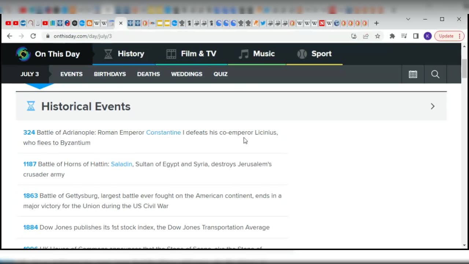Click the On This Day home text

(57, 54)
